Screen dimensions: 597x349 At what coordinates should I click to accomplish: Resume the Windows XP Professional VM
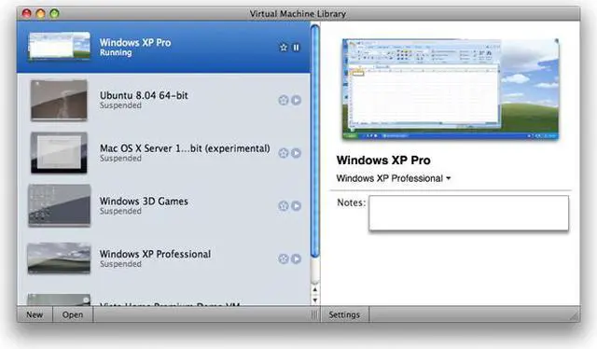(297, 258)
